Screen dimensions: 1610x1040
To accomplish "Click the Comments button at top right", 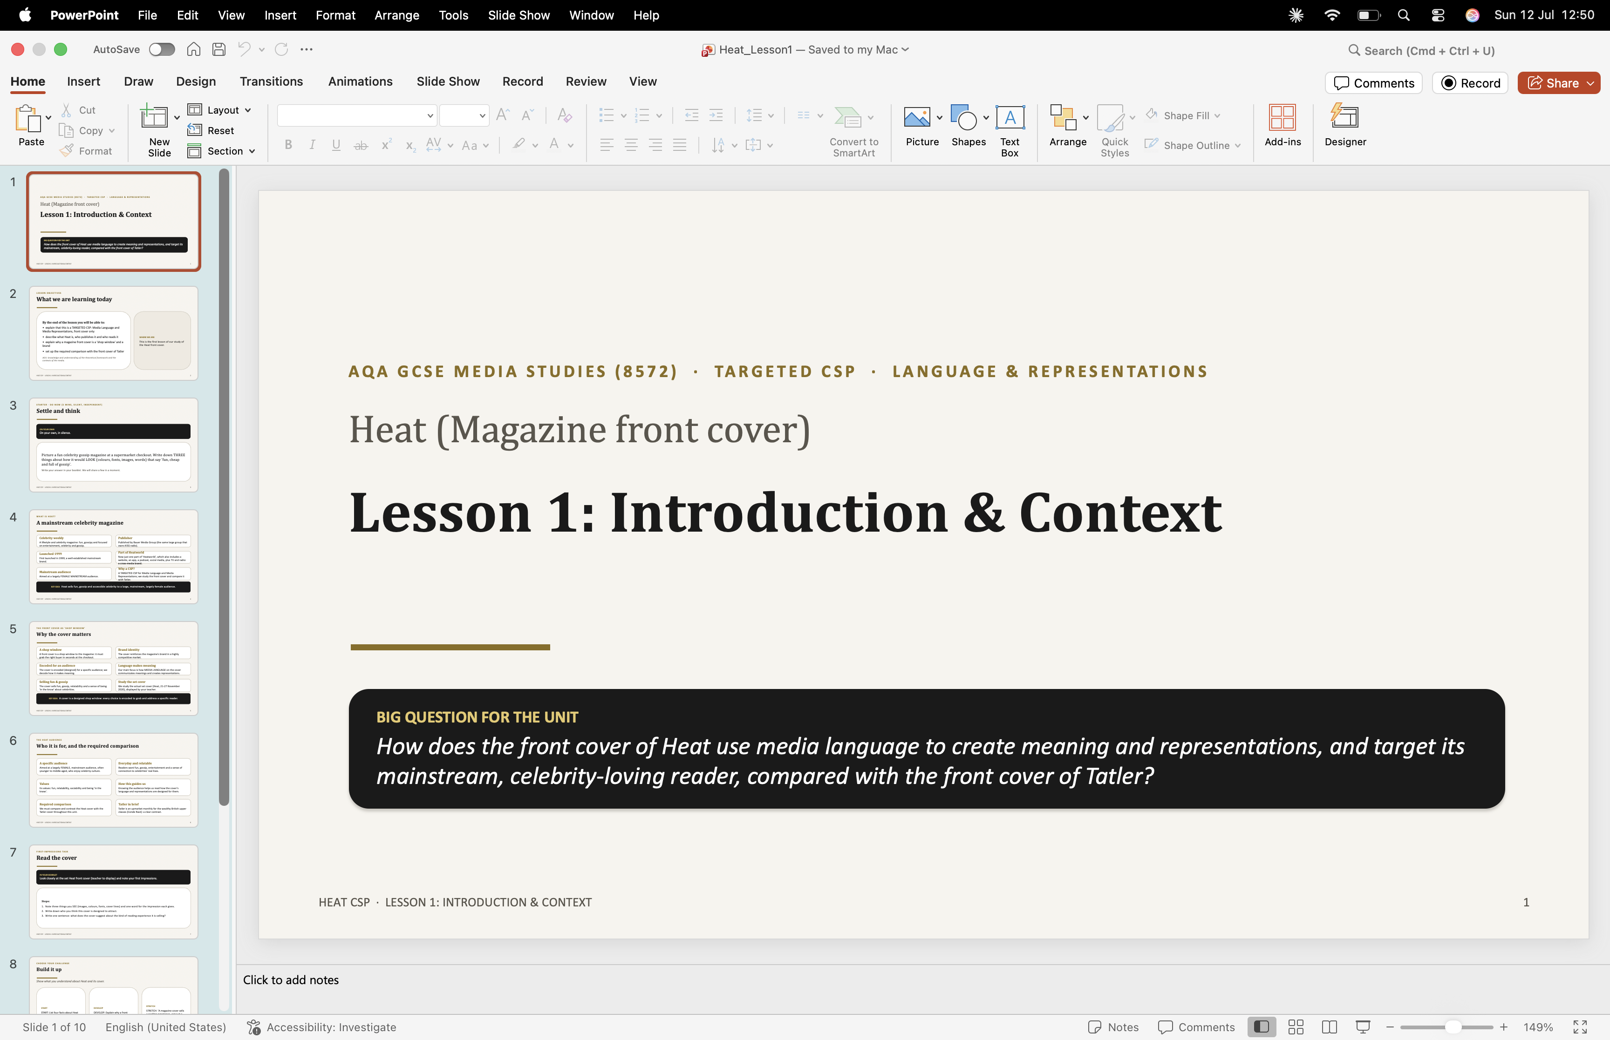I will (1373, 83).
